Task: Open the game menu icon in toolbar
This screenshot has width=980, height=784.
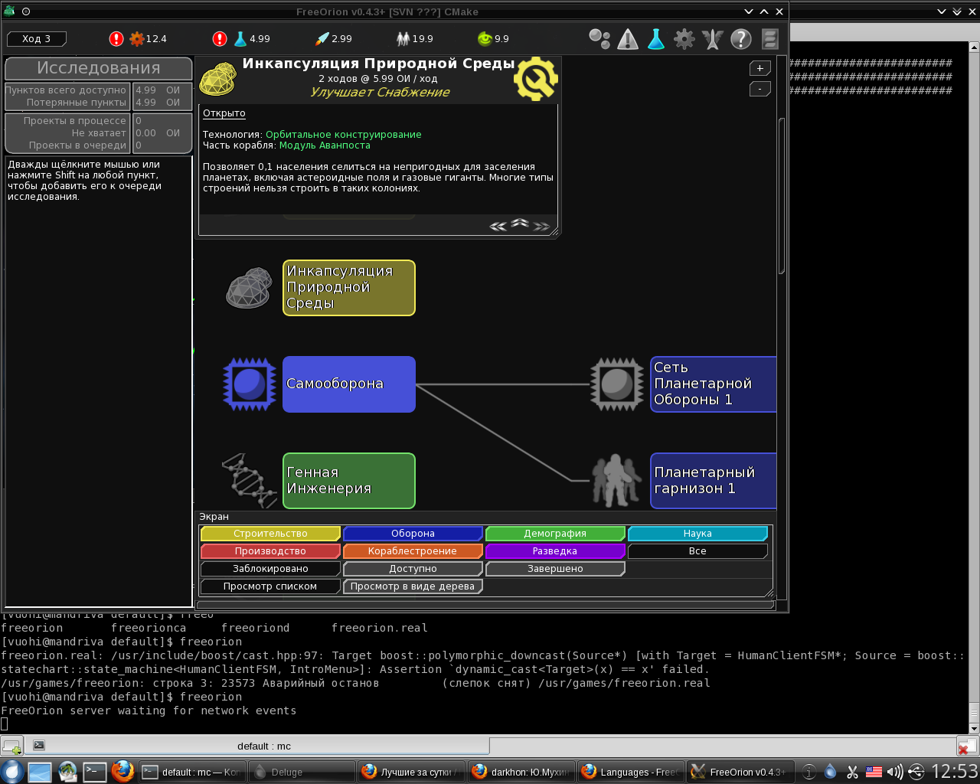Action: pos(769,39)
